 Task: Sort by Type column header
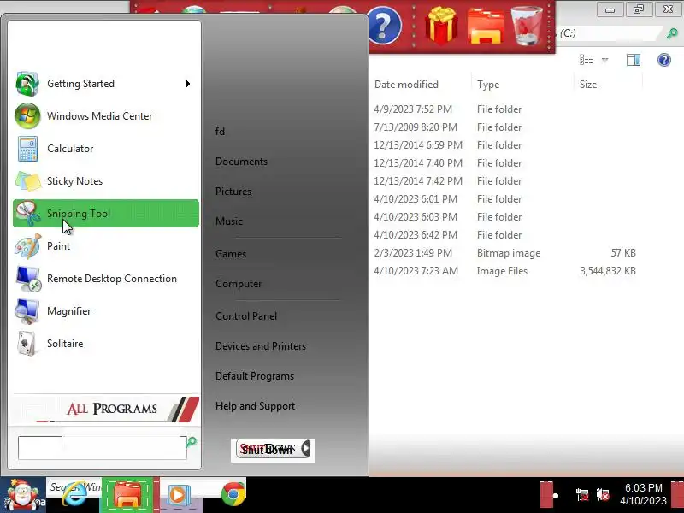[488, 85]
